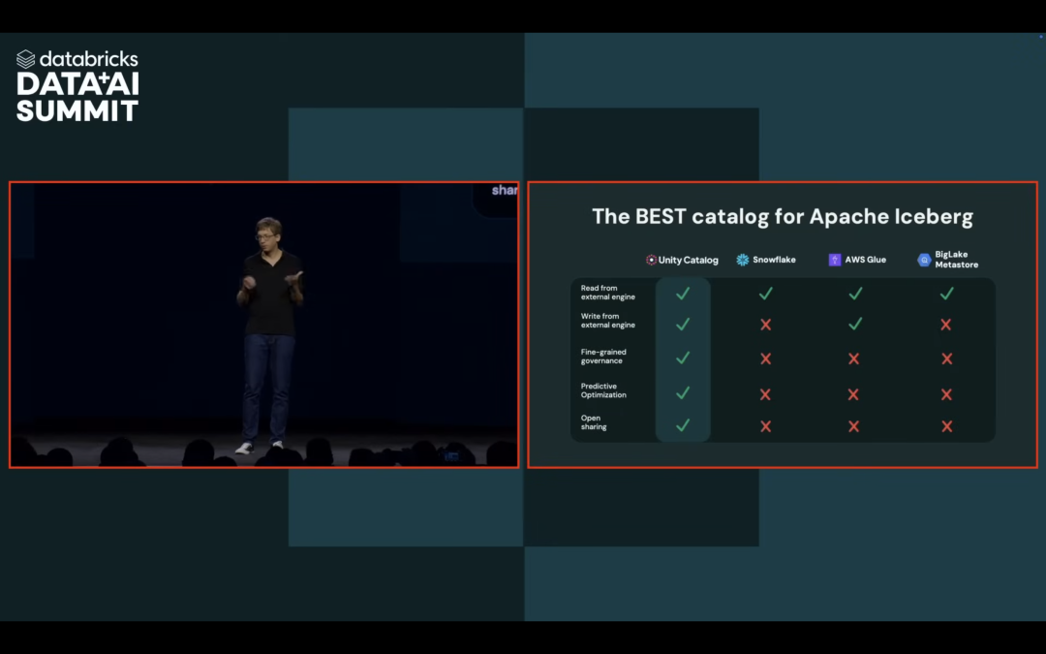Click AWS Glue red cross for Predictive Optimization

click(x=853, y=394)
